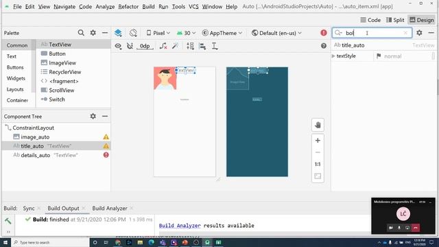Image resolution: width=439 pixels, height=247 pixels.
Task: Clear the attribute search field
Action: click(x=405, y=33)
